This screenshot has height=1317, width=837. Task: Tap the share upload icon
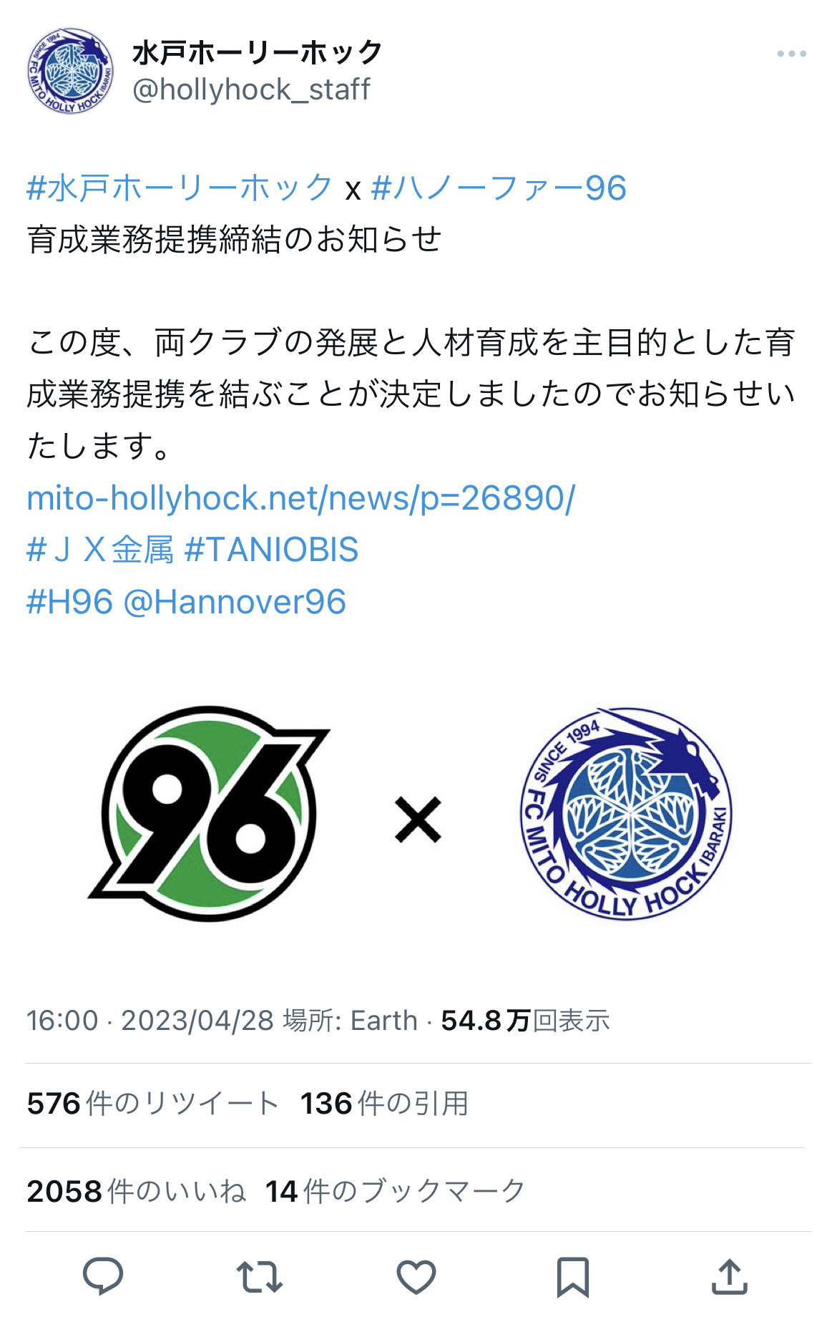730,1276
